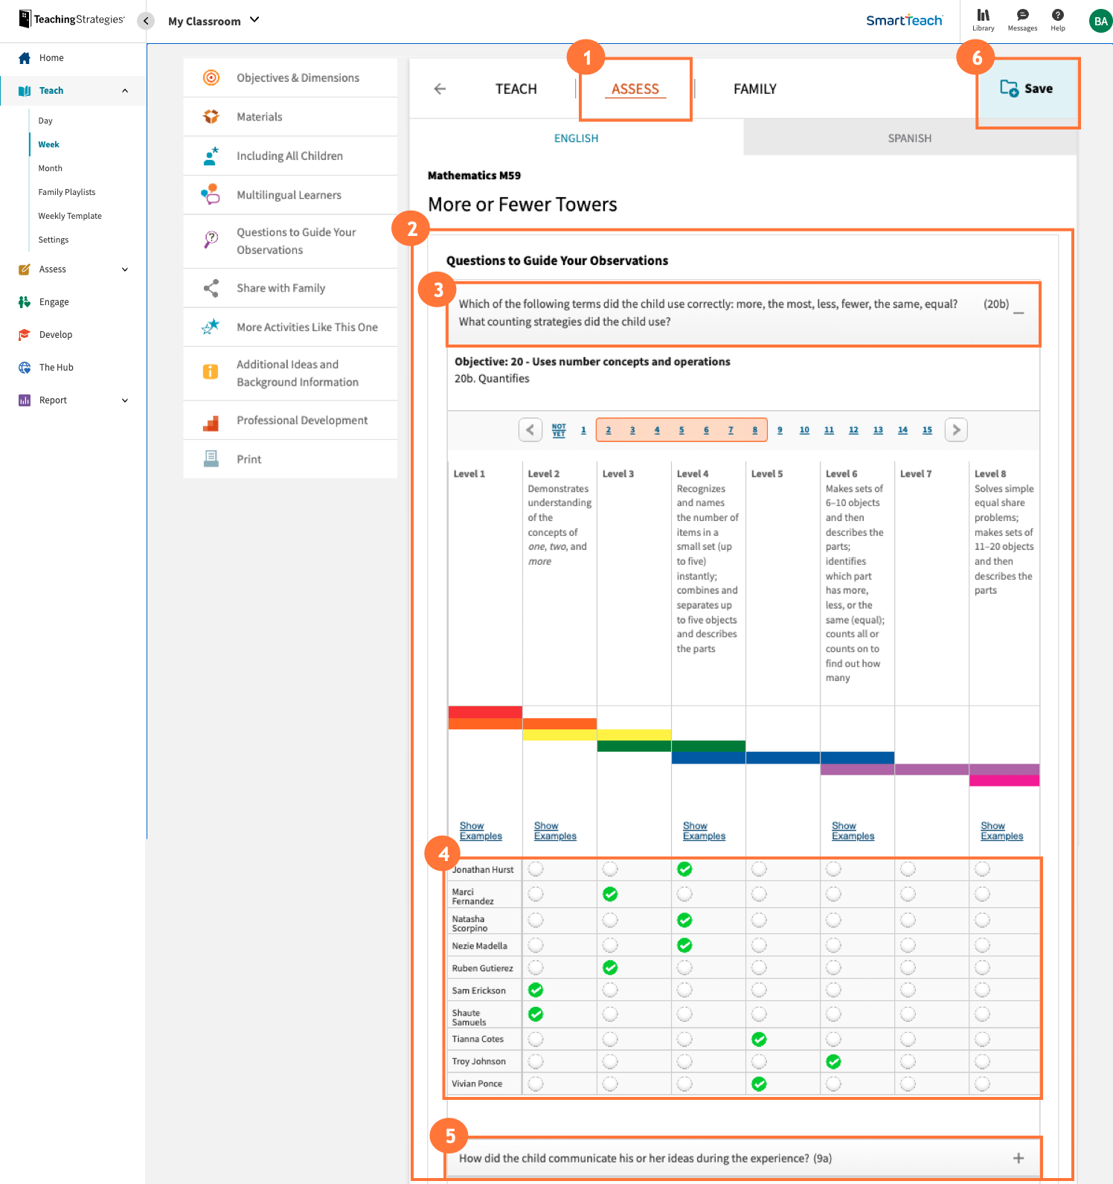The image size is (1113, 1184).
Task: Select Level 2 radio for Jonathan Hurst
Action: pyautogui.click(x=536, y=869)
